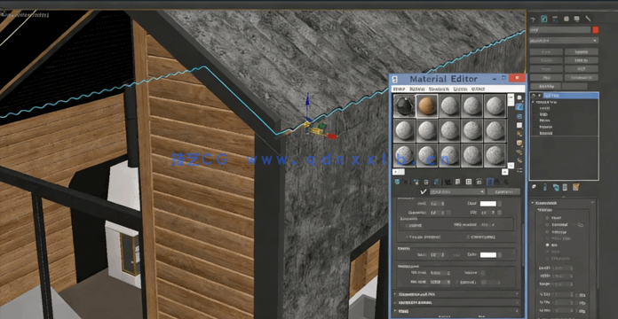Collapse the sub-object tree in modifier stack

533,102
